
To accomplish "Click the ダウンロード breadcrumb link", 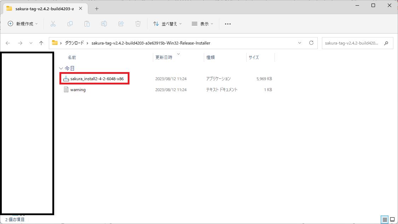I will tap(74, 43).
